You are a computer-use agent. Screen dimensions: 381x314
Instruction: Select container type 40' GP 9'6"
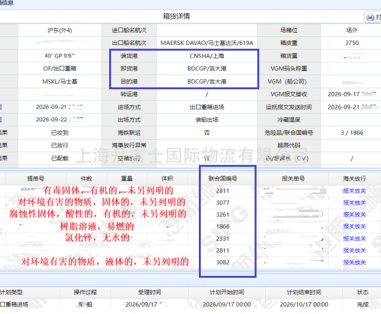click(60, 56)
